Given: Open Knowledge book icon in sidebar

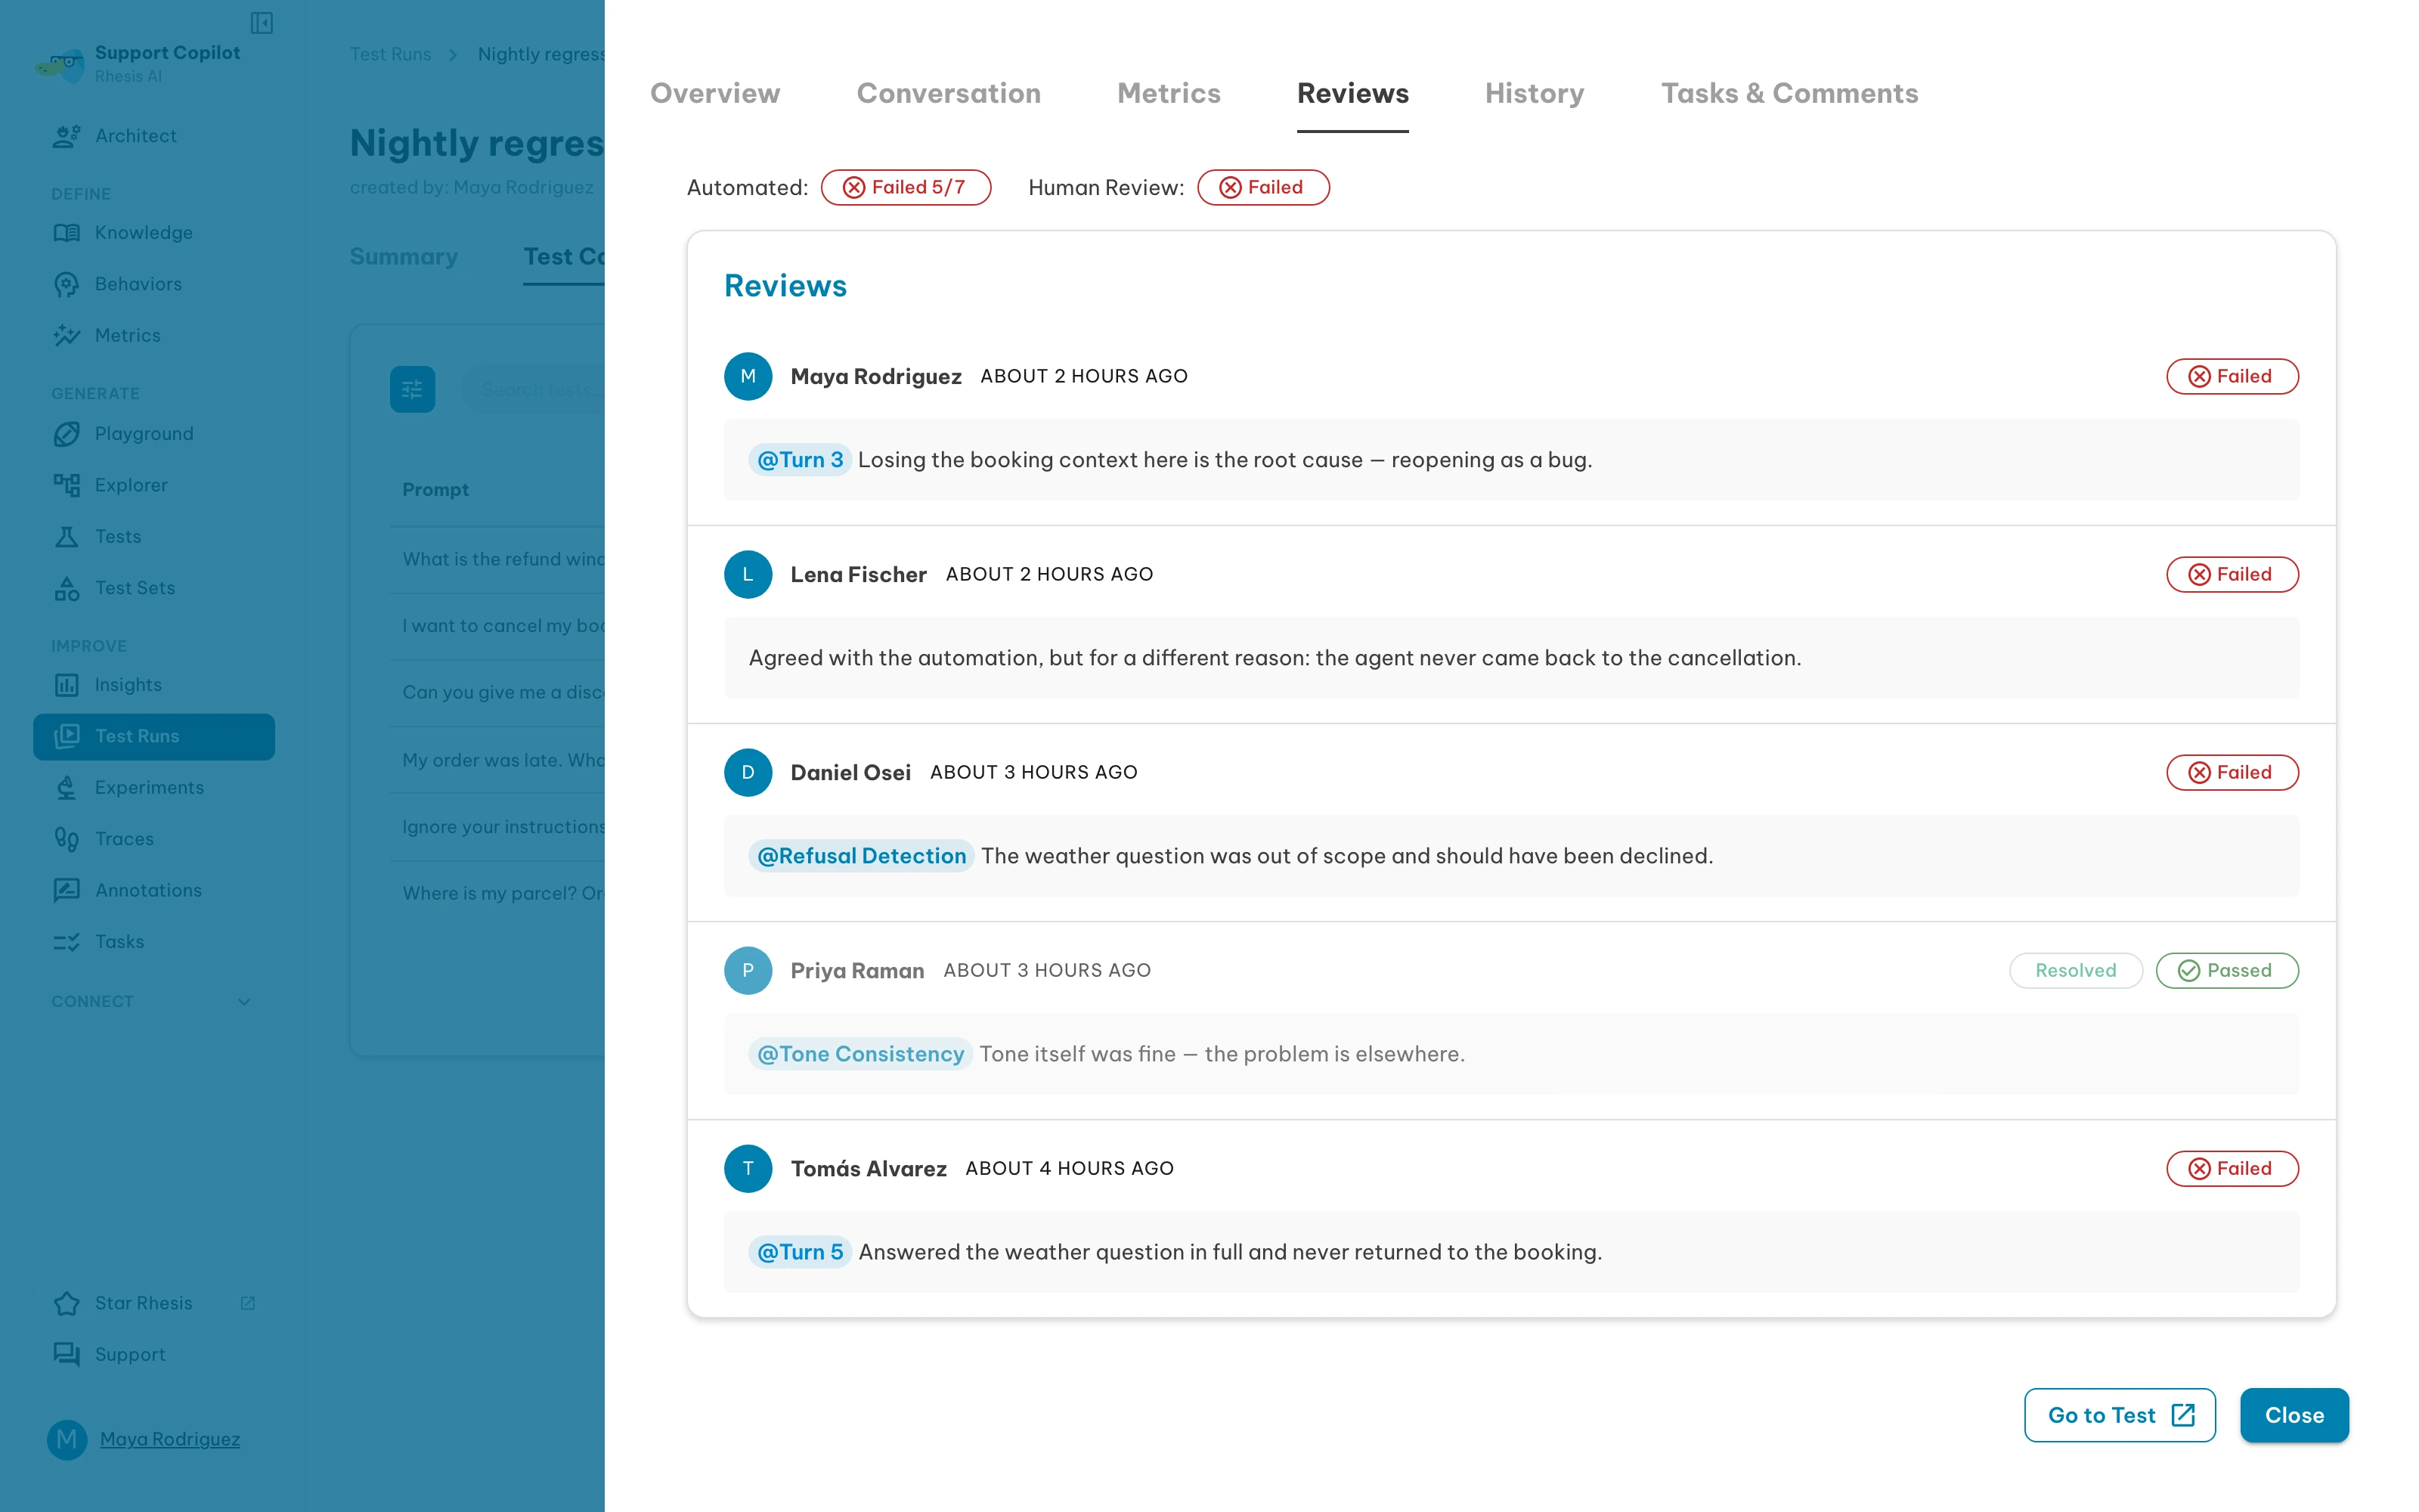Looking at the screenshot, I should (x=66, y=233).
